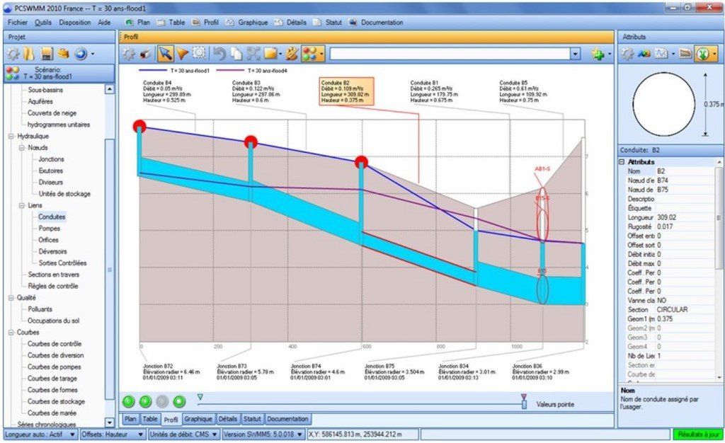The image size is (725, 443).
Task: Click the Undo arrow icon in Profil toolbar
Action: coord(220,53)
